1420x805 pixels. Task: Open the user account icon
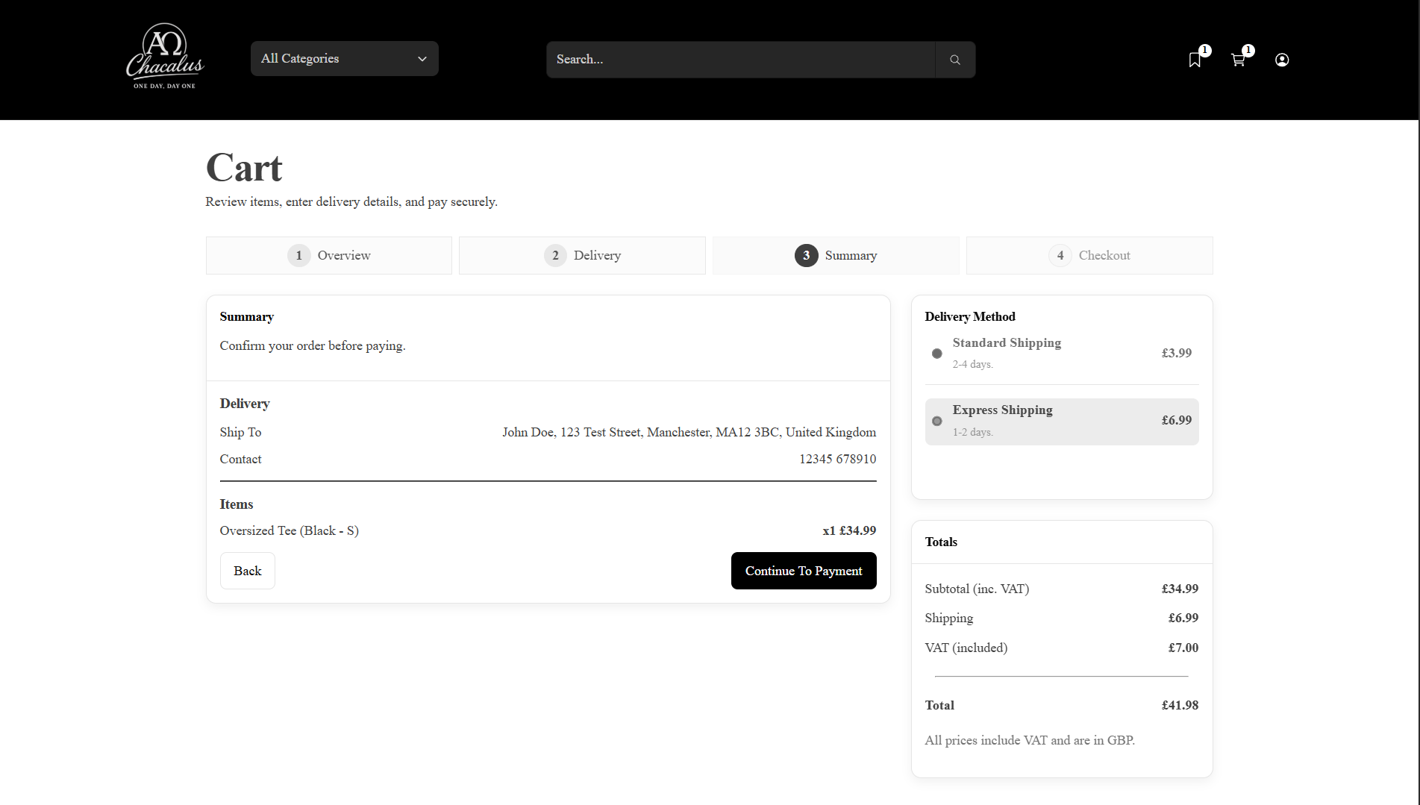(x=1282, y=60)
